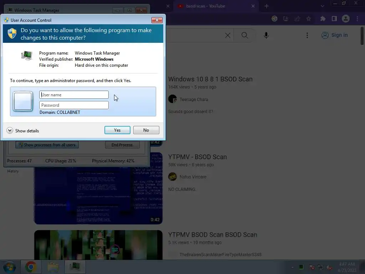Play the YTPMV - BSOD Scan thumbnail

click(98, 195)
